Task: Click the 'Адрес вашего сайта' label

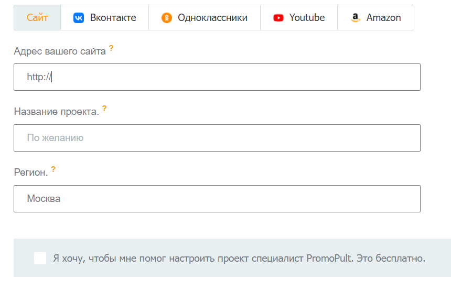Action: pos(60,51)
